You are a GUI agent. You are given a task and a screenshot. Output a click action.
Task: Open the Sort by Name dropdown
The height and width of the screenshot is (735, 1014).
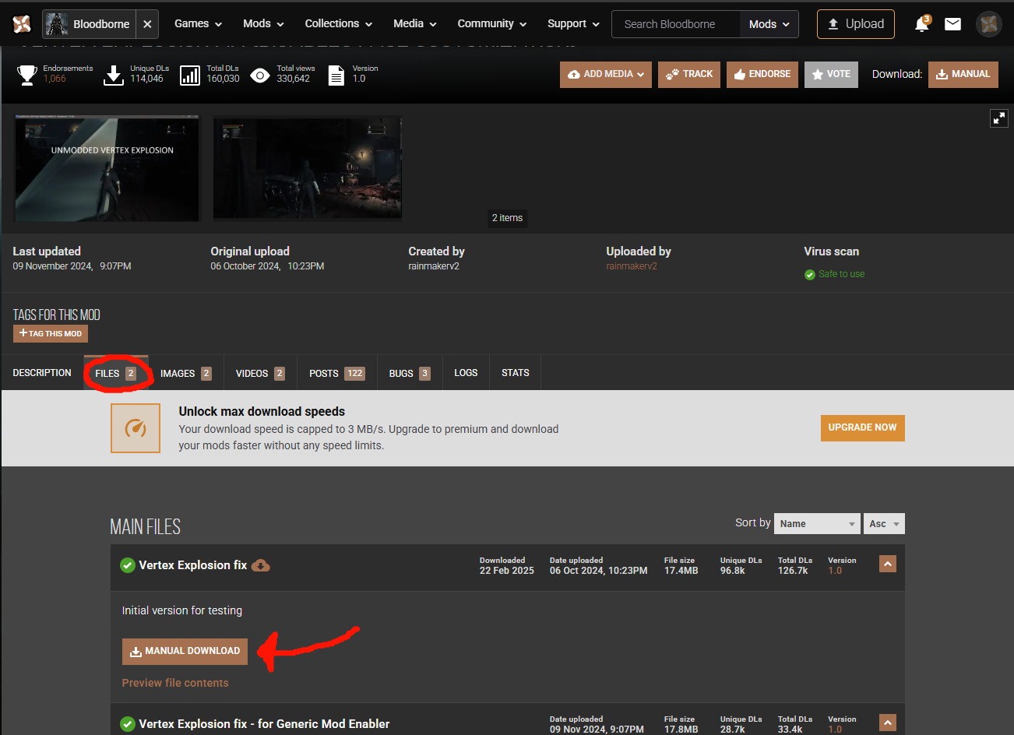coord(817,524)
